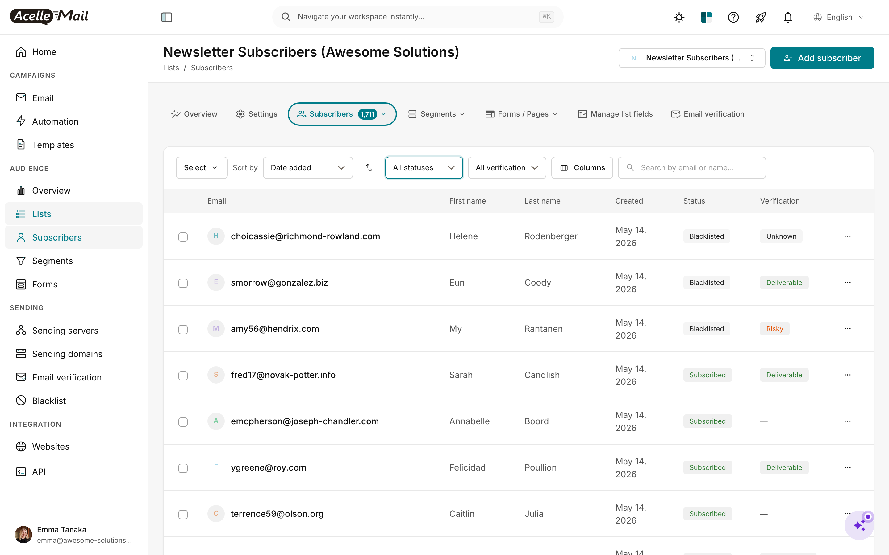
Task: Open Email campaigns in the sidebar
Action: point(73,98)
